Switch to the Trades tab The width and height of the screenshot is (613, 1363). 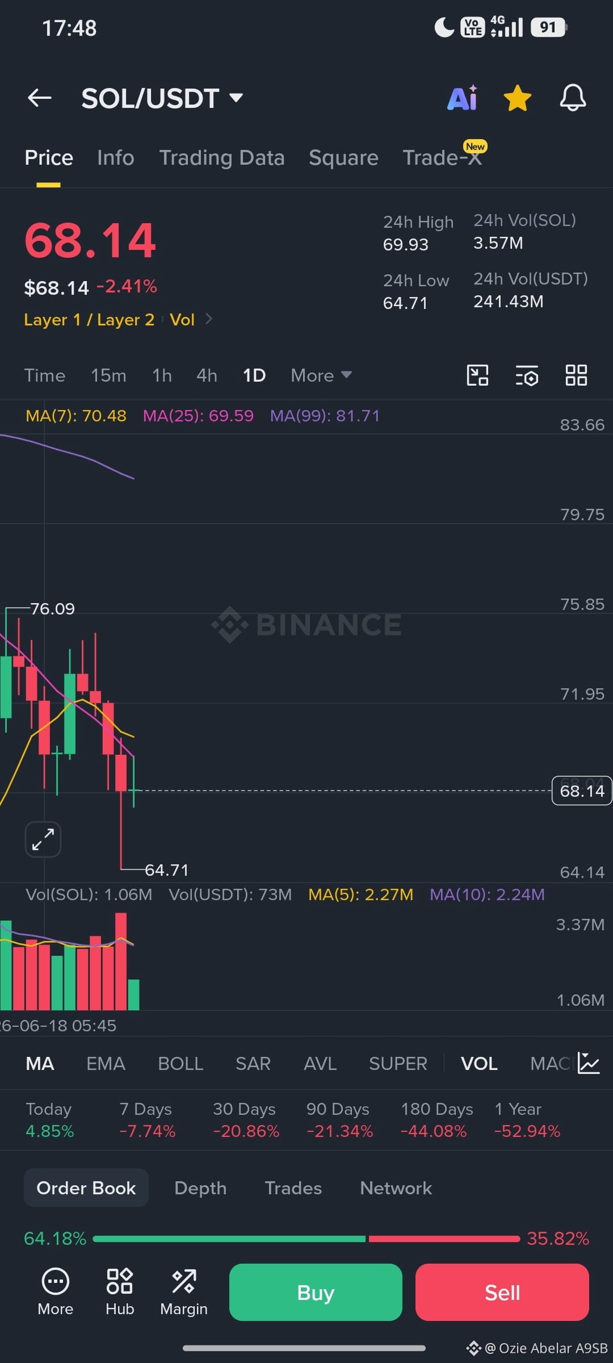tap(293, 1188)
